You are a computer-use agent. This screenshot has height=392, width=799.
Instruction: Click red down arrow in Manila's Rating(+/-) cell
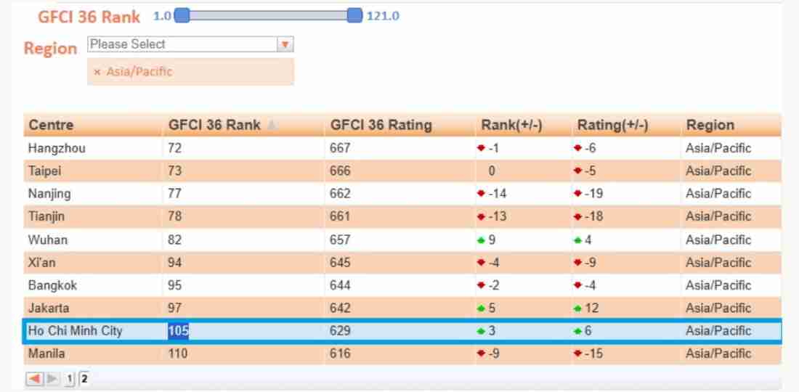577,354
